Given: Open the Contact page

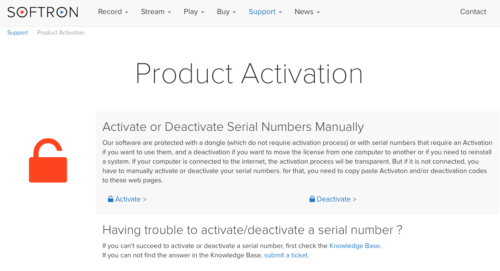Looking at the screenshot, I should [x=473, y=12].
